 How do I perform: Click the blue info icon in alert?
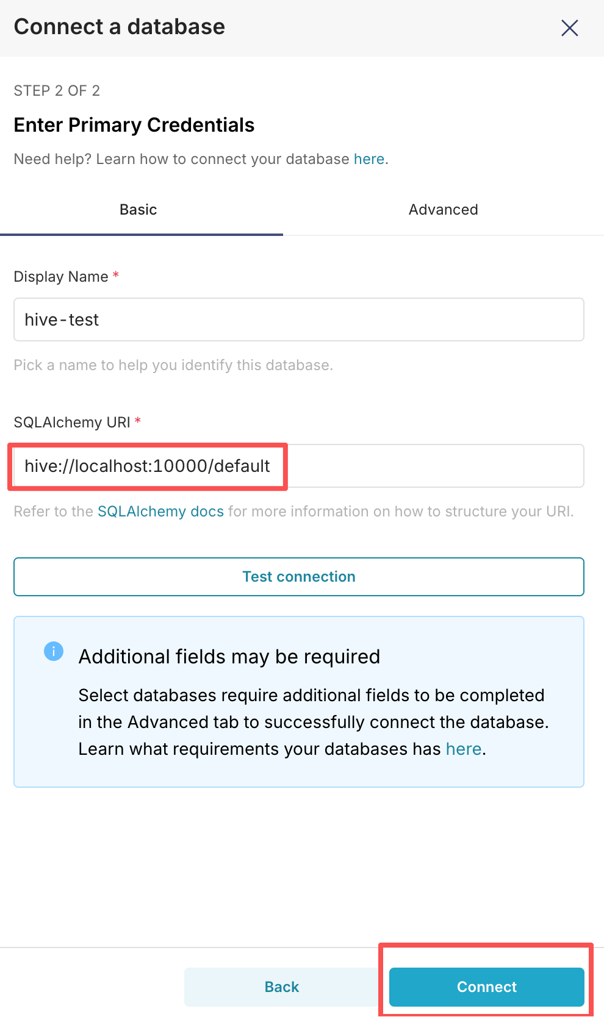(54, 651)
